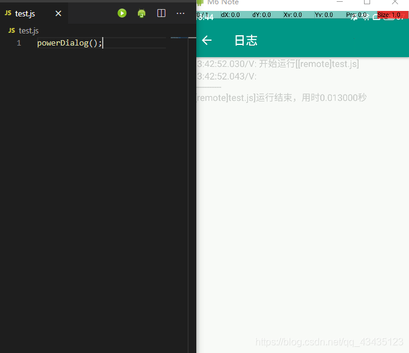Click the dX: 0.0 pointer overlay value
Screen dimensions: 409x353
coord(230,15)
